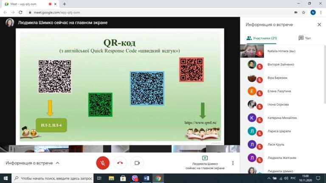
Task: Switch to the Чат tab
Action: [x=305, y=38]
